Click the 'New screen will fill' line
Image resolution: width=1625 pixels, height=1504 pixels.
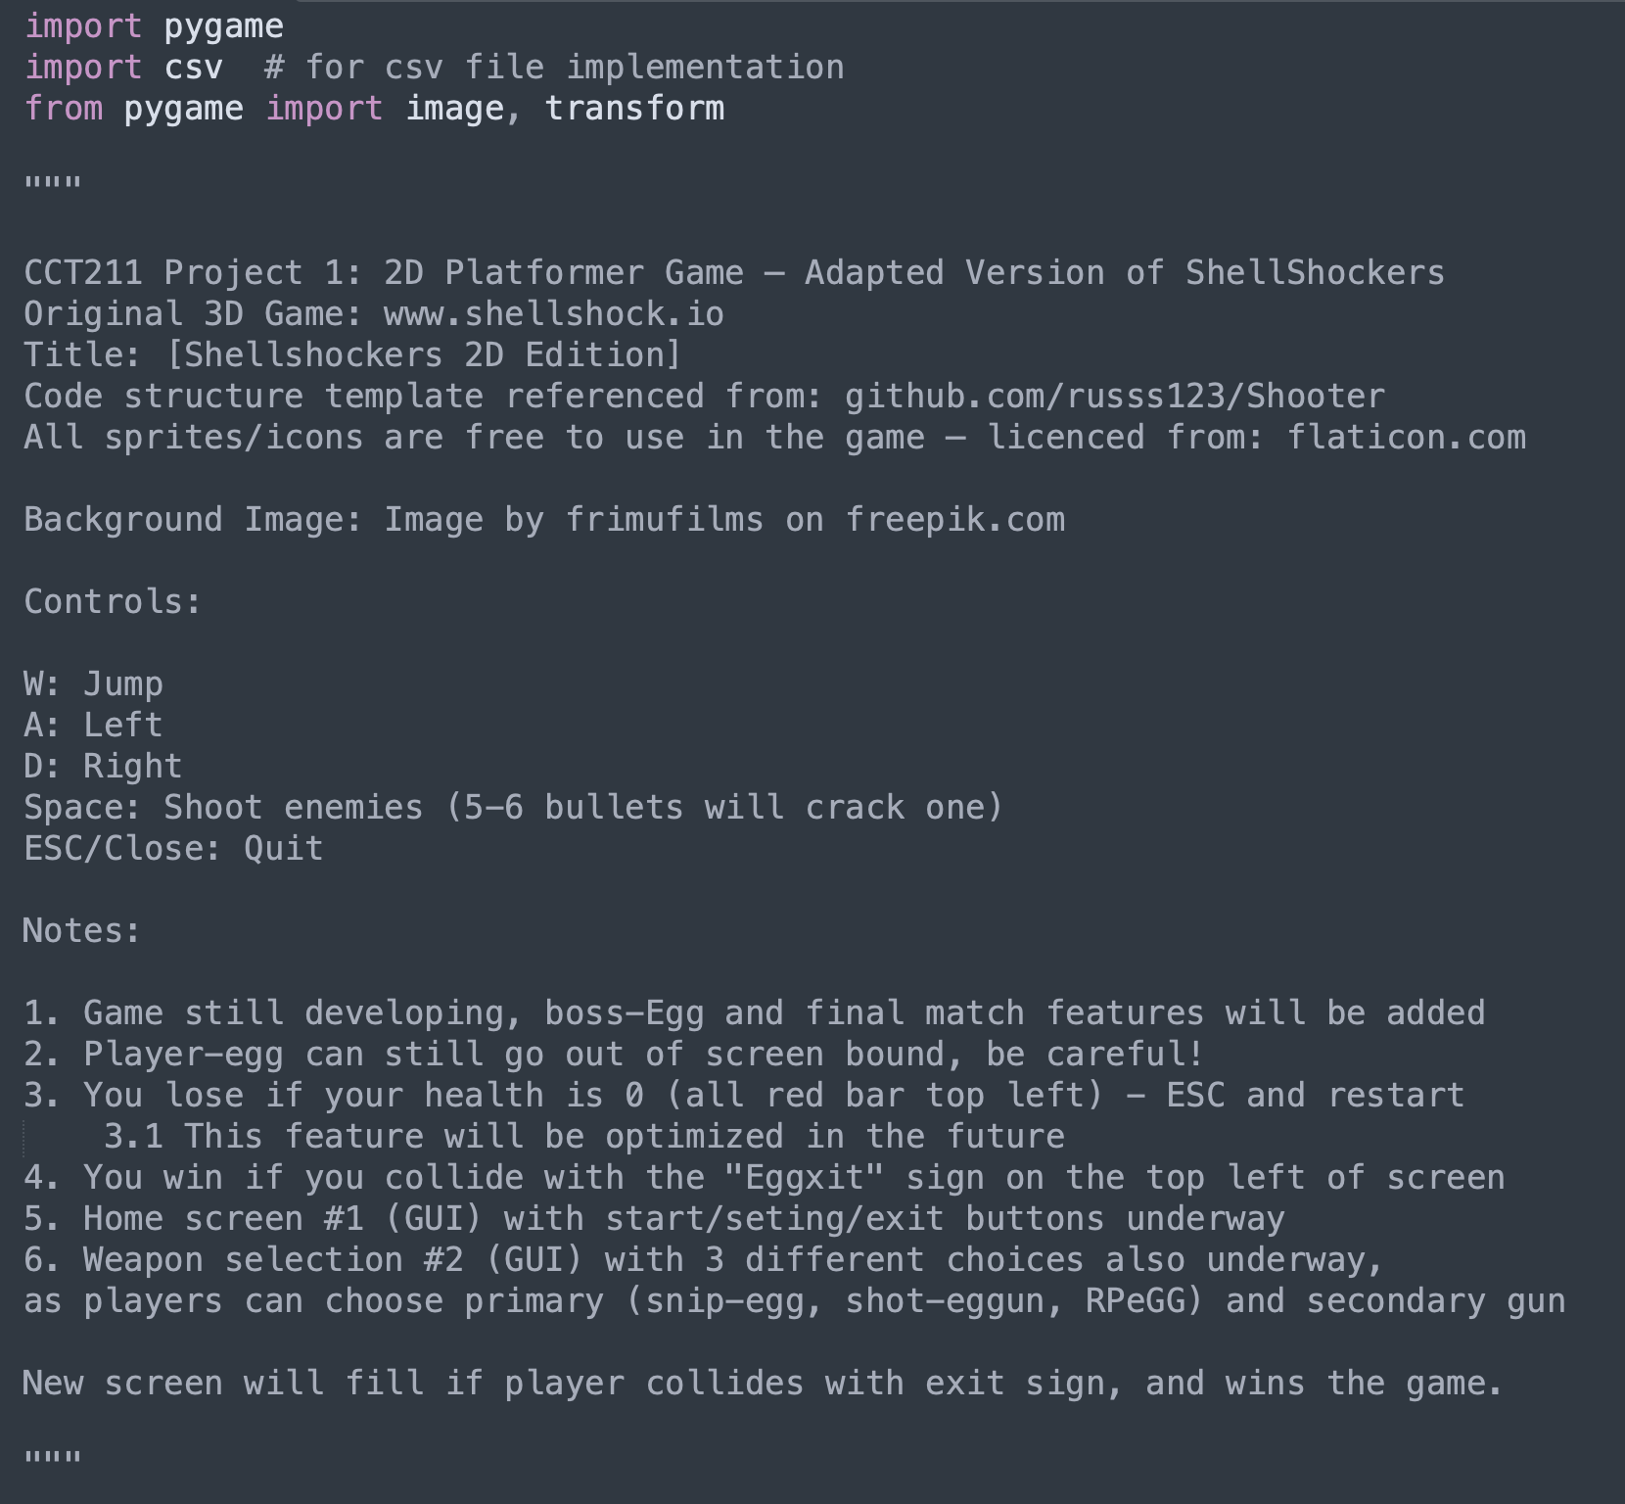pyautogui.click(x=762, y=1384)
